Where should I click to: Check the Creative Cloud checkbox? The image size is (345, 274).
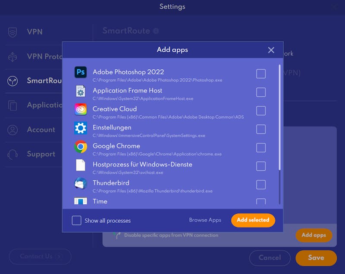click(261, 111)
